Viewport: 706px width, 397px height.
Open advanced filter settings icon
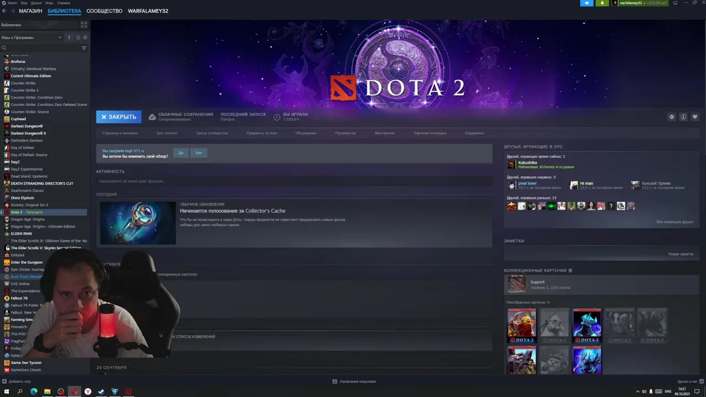[x=84, y=48]
